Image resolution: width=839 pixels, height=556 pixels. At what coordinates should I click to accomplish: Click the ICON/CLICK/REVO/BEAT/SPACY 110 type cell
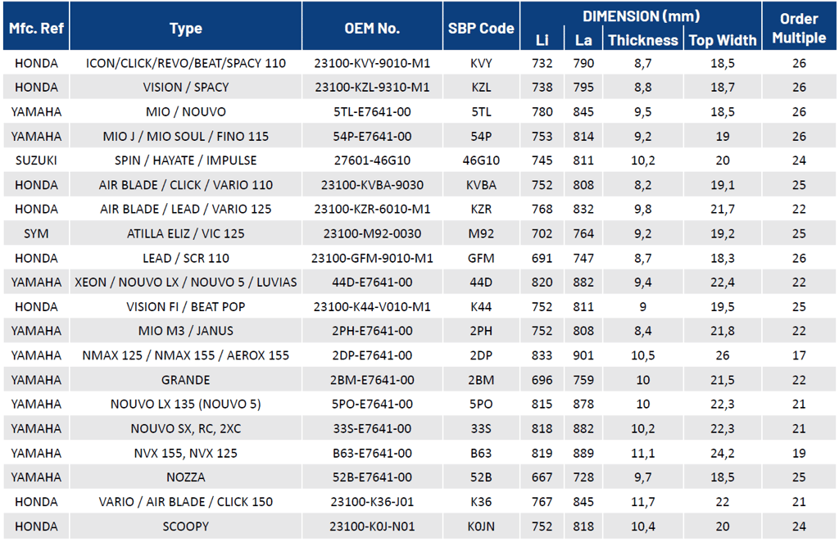pyautogui.click(x=186, y=63)
